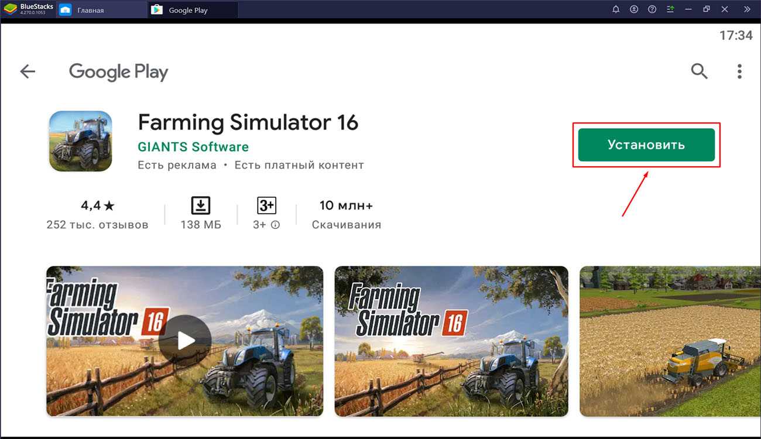Open Google Play search
761x439 pixels.
pos(699,71)
